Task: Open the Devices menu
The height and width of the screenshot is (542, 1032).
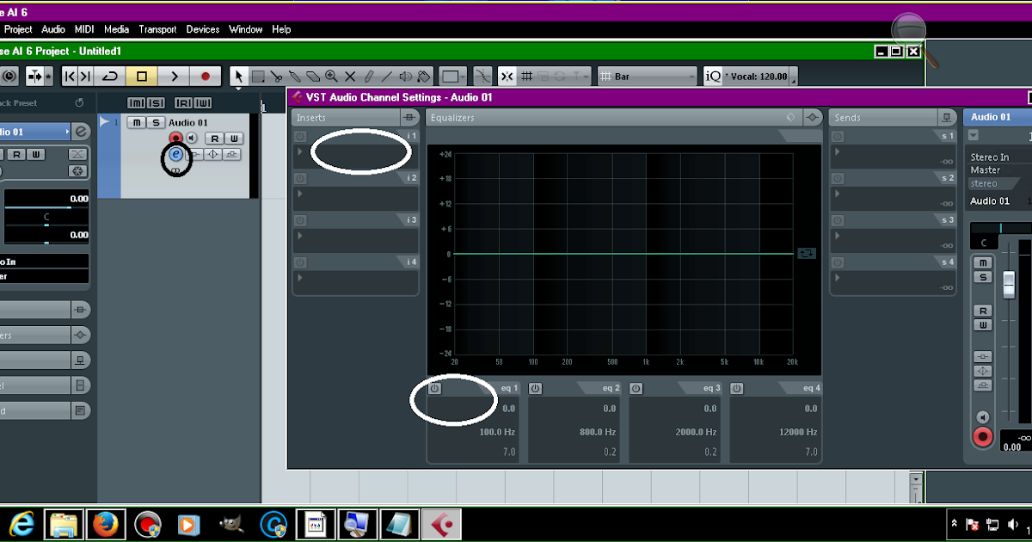Action: click(x=202, y=28)
